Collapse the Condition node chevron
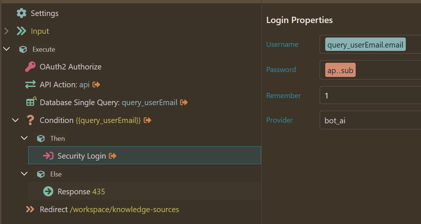Viewport: 421px width, 224px height. coord(15,120)
